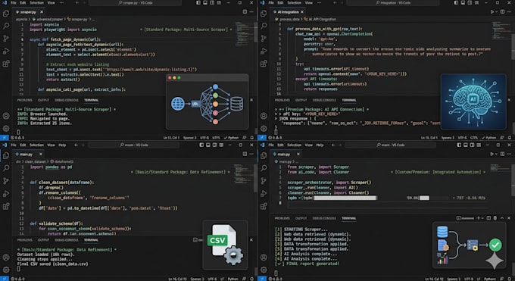Open Source Control in AI Integration window
The image size is (515, 281).
tap(264, 39)
